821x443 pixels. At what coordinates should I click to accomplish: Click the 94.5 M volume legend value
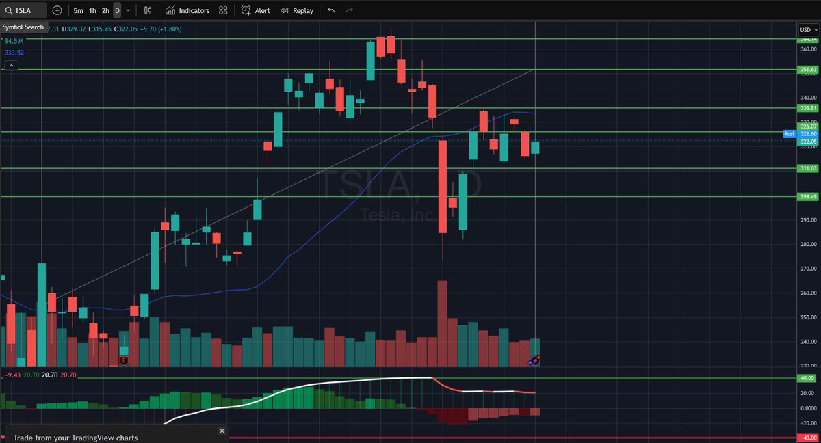tap(14, 41)
